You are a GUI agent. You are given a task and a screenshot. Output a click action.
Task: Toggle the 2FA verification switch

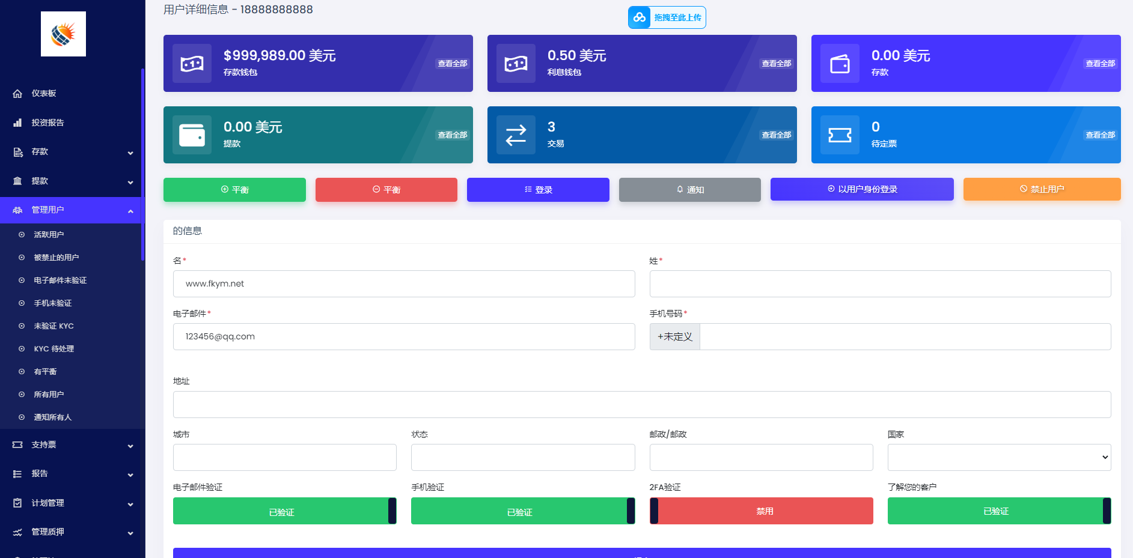tap(761, 511)
